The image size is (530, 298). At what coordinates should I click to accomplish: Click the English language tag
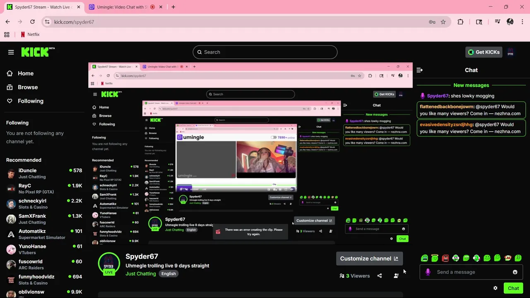(x=169, y=274)
